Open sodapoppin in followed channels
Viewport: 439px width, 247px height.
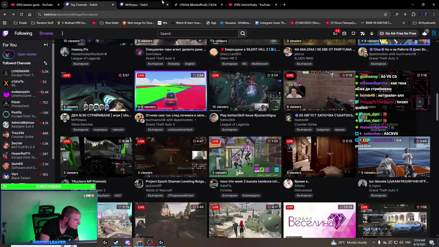click(26, 94)
